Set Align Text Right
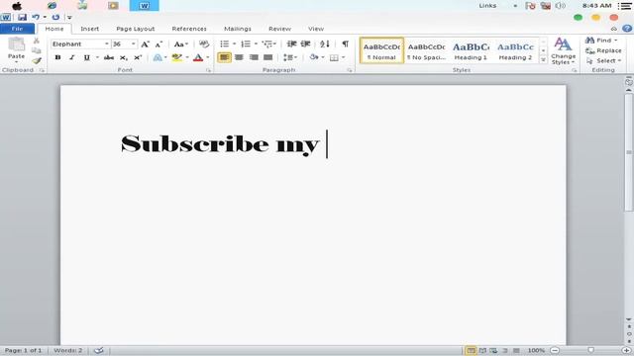This screenshot has width=634, height=356. (254, 57)
